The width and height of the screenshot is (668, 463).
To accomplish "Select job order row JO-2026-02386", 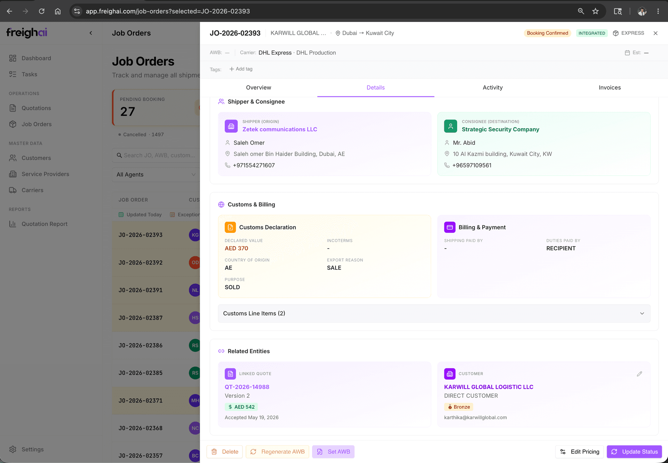I will [x=156, y=346].
